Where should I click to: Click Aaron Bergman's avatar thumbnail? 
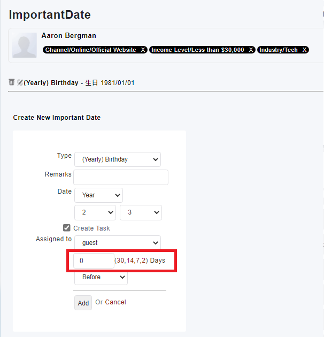24,45
